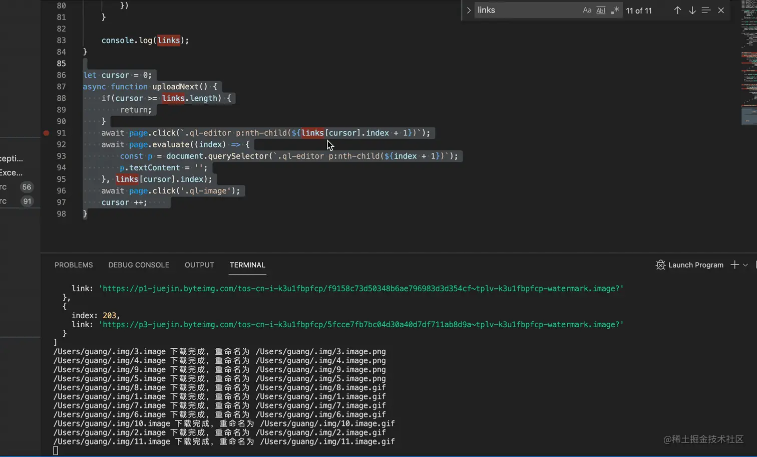Click the Launch Program debug terminal label

(x=696, y=265)
